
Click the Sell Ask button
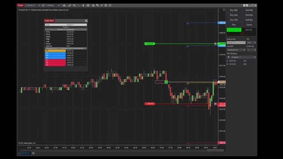249,15
